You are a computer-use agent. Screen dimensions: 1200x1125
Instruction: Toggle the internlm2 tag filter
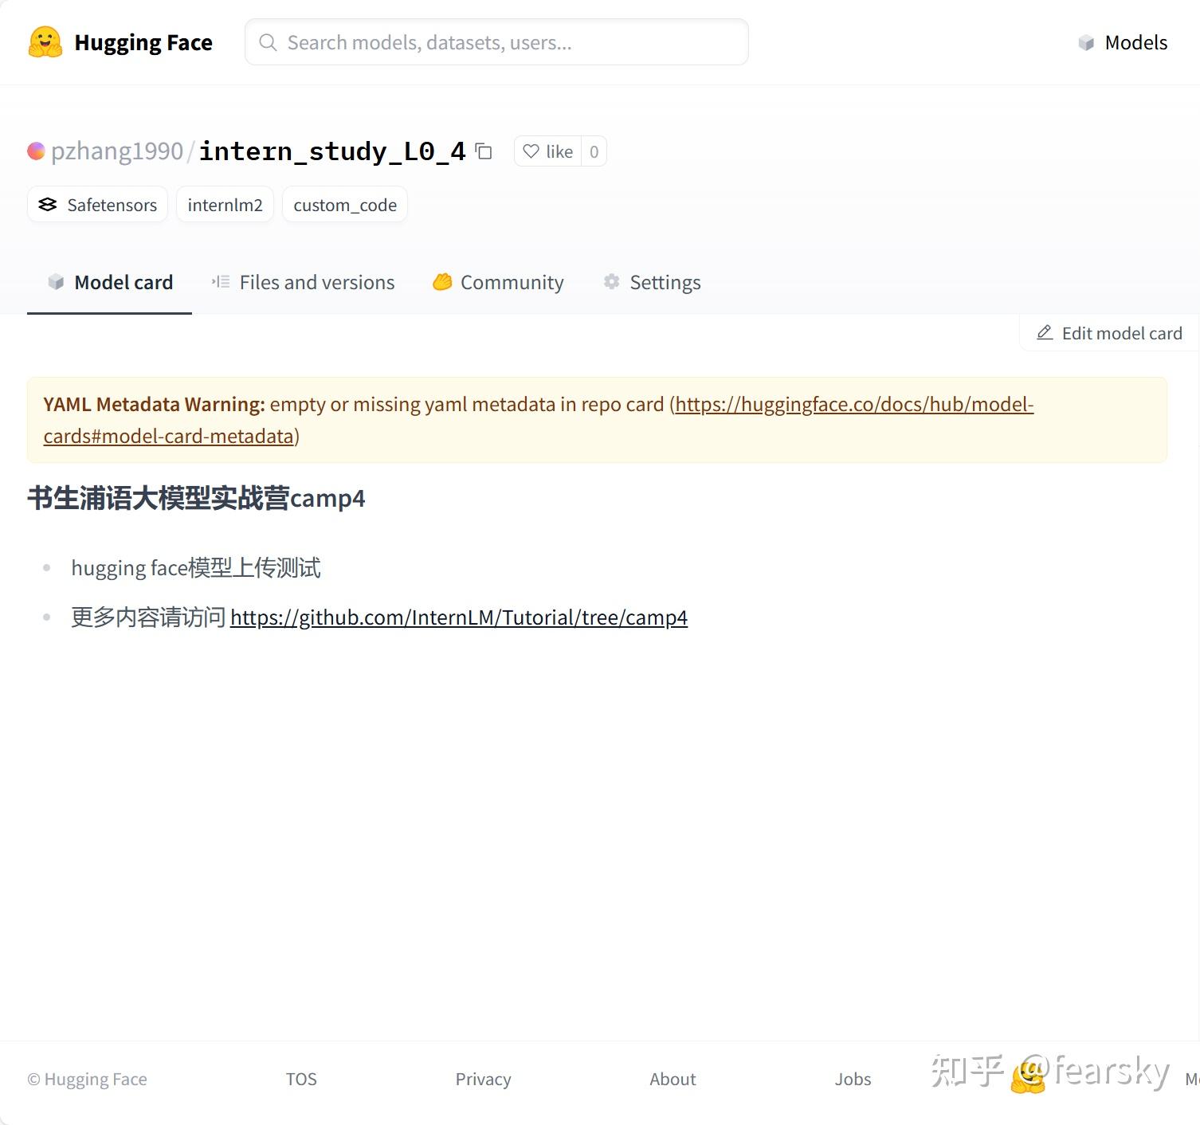[x=225, y=205]
